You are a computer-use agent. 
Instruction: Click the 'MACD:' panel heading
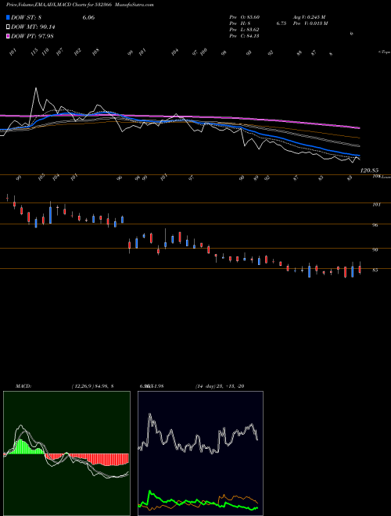tap(23, 386)
